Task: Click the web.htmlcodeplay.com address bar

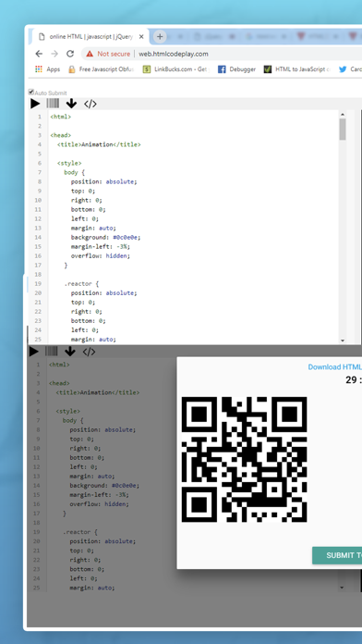Action: tap(174, 54)
